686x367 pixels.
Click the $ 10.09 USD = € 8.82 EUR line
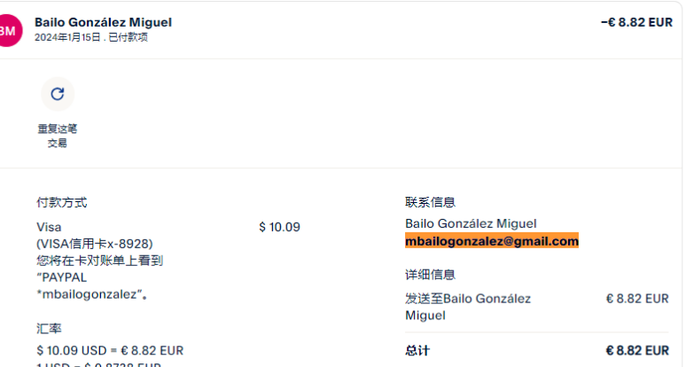[x=110, y=350]
